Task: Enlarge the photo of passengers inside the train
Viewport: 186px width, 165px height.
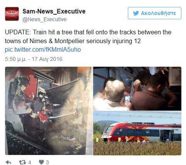Action: click(x=137, y=89)
